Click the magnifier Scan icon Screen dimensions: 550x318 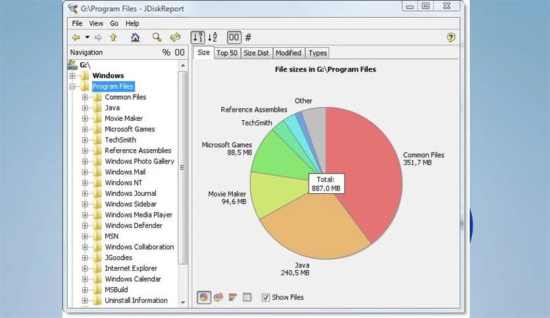point(157,37)
